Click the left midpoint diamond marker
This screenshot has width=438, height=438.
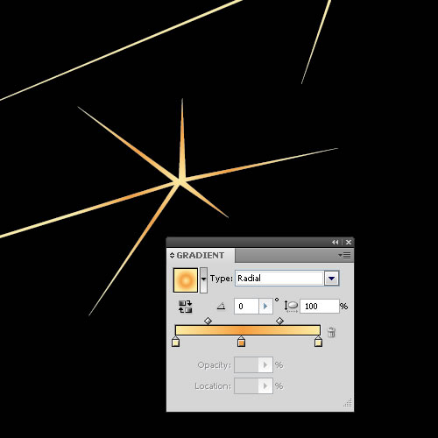coord(208,321)
